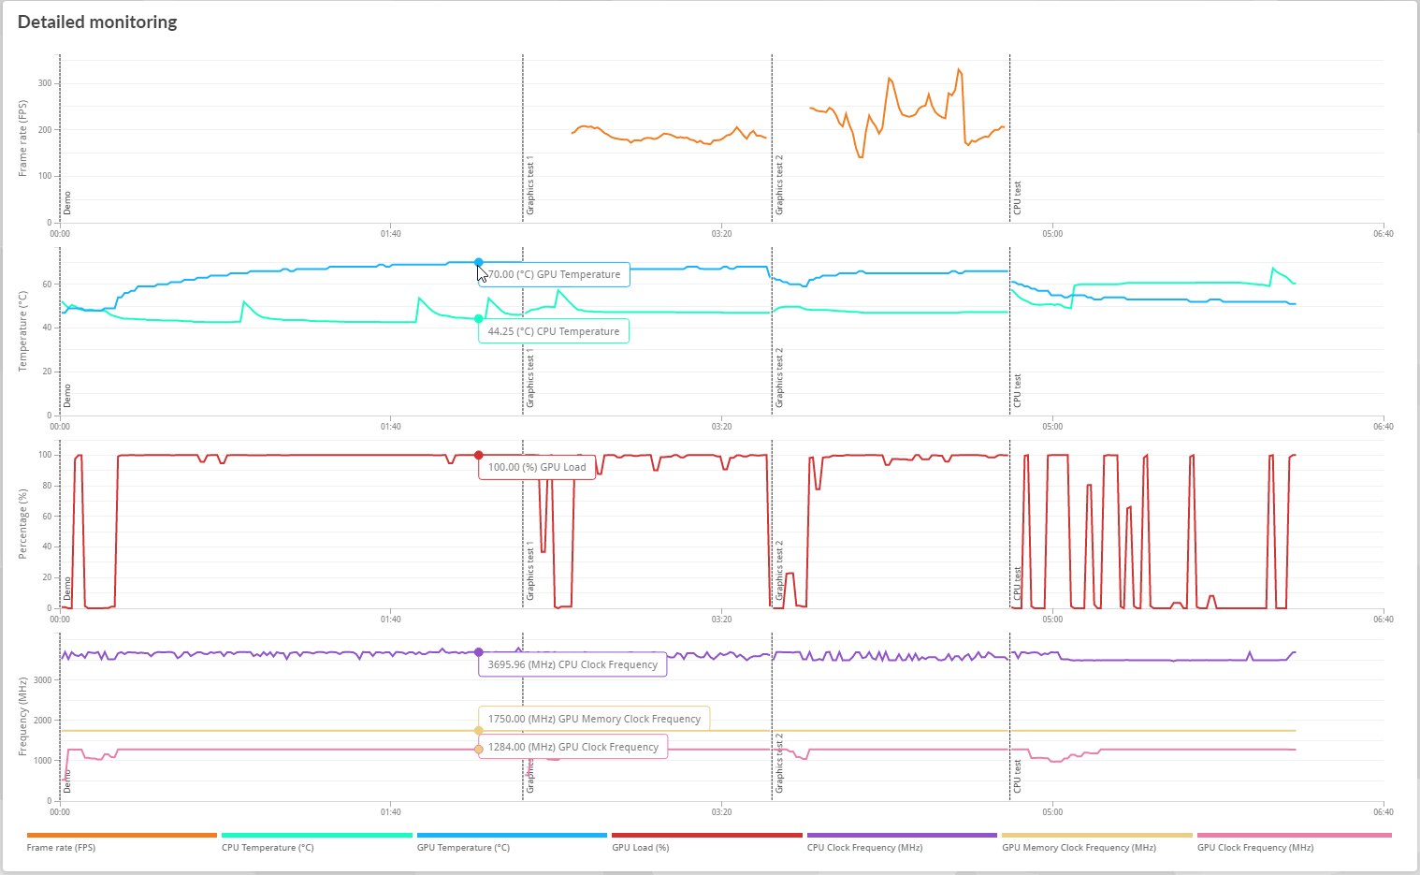Click the yellow GPU Memory Clock data dot
The height and width of the screenshot is (875, 1420).
(x=479, y=731)
